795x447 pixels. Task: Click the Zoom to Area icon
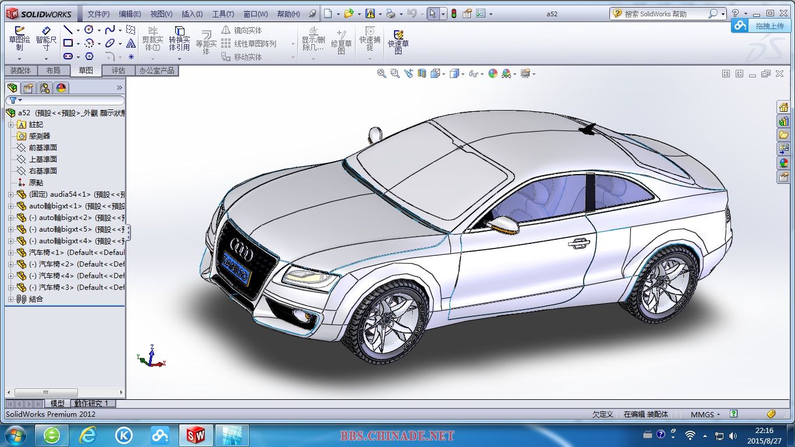pyautogui.click(x=395, y=73)
